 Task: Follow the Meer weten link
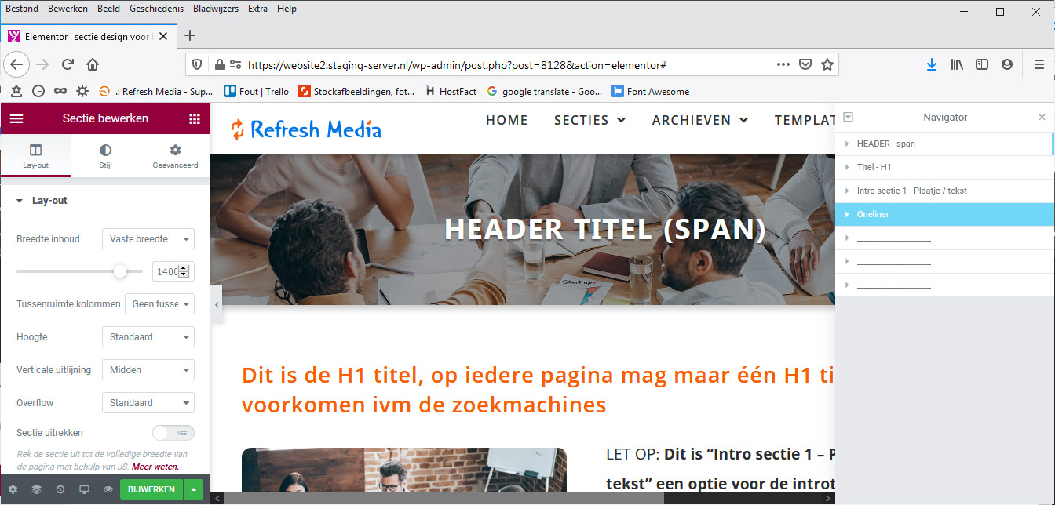155,467
